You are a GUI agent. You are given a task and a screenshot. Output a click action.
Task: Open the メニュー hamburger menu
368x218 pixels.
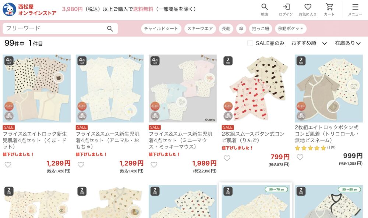click(355, 10)
